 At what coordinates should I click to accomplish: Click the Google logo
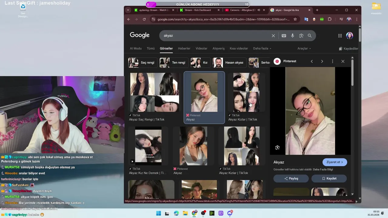pos(140,35)
